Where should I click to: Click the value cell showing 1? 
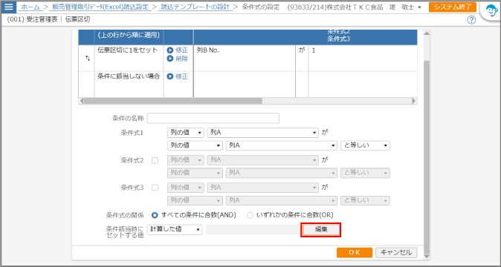pos(363,58)
